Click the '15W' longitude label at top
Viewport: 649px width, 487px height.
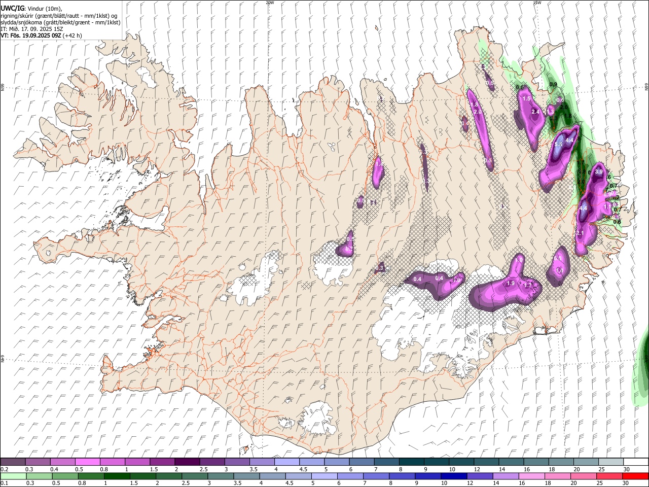click(x=537, y=3)
